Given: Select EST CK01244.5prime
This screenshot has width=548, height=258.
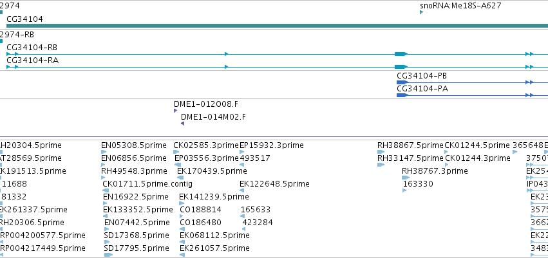Looking at the screenshot, I should (x=477, y=145).
